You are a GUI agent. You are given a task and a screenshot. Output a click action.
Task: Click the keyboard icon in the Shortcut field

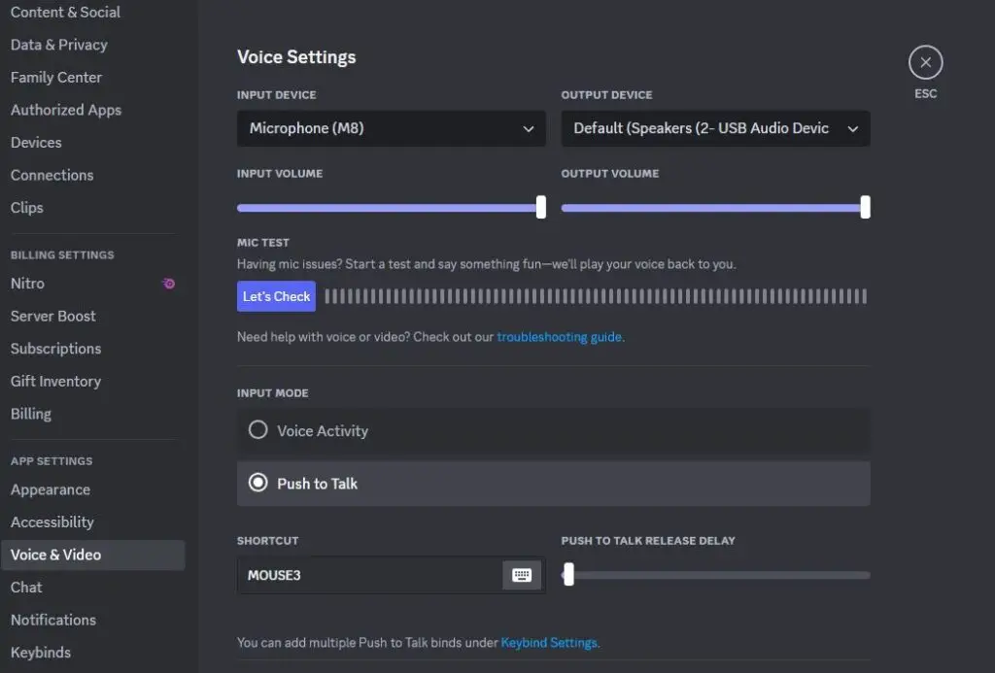pyautogui.click(x=522, y=575)
